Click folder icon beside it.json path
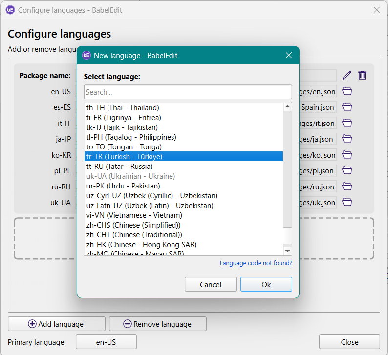This screenshot has height=355, width=388. 347,123
